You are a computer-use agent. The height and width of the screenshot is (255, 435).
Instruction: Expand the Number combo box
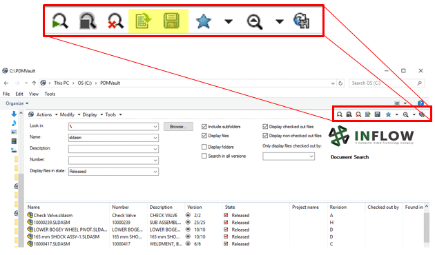click(x=155, y=161)
